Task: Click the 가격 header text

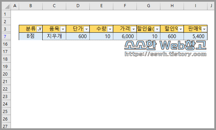Action: click(125, 29)
